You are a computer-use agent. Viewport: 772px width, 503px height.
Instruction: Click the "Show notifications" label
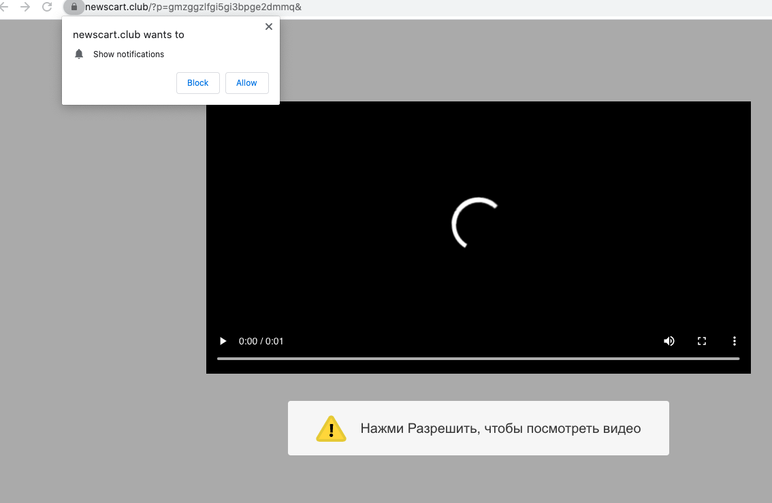[129, 54]
